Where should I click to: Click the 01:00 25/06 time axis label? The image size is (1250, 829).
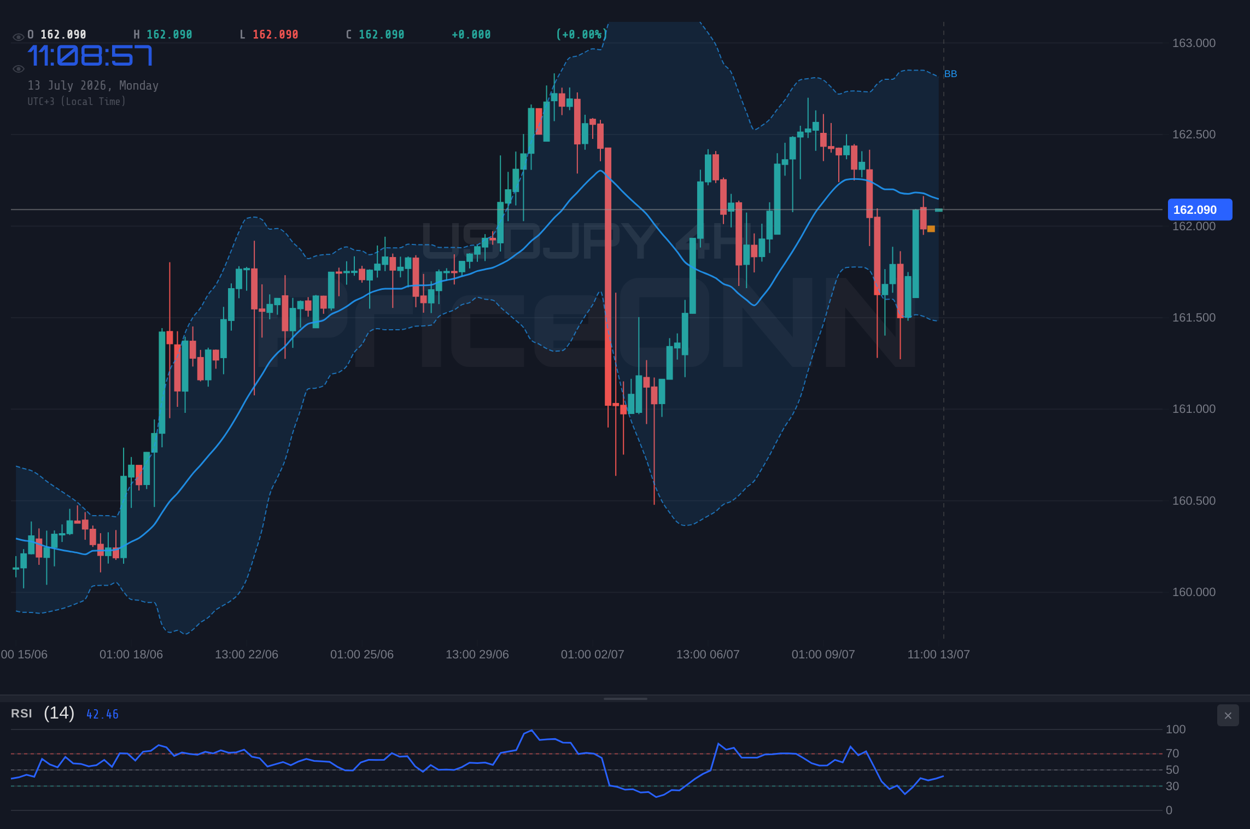tap(362, 655)
